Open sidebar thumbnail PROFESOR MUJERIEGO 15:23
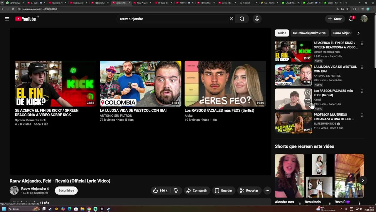 click(x=293, y=123)
